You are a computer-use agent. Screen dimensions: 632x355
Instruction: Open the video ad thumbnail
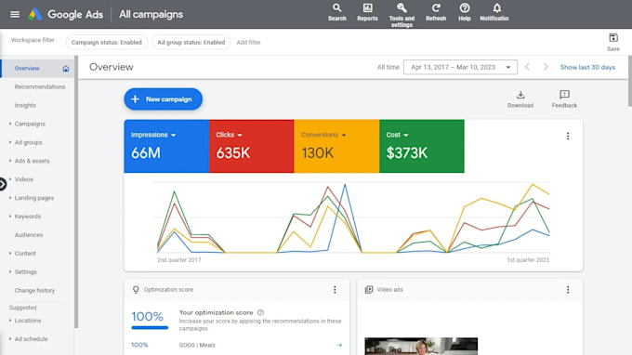tap(421, 347)
